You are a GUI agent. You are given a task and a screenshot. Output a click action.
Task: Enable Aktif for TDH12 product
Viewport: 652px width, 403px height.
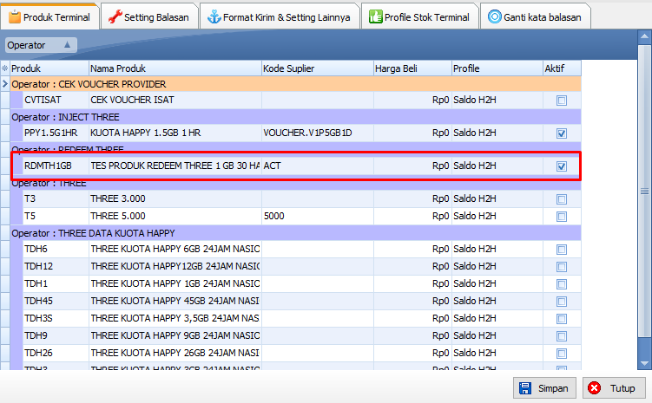(562, 266)
